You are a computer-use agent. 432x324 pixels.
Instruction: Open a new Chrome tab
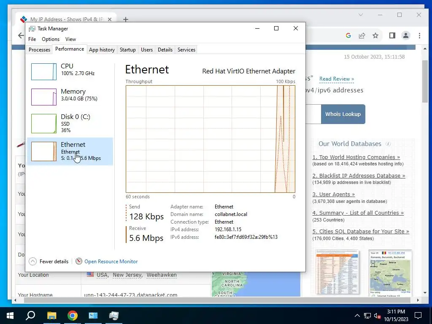tap(126, 19)
